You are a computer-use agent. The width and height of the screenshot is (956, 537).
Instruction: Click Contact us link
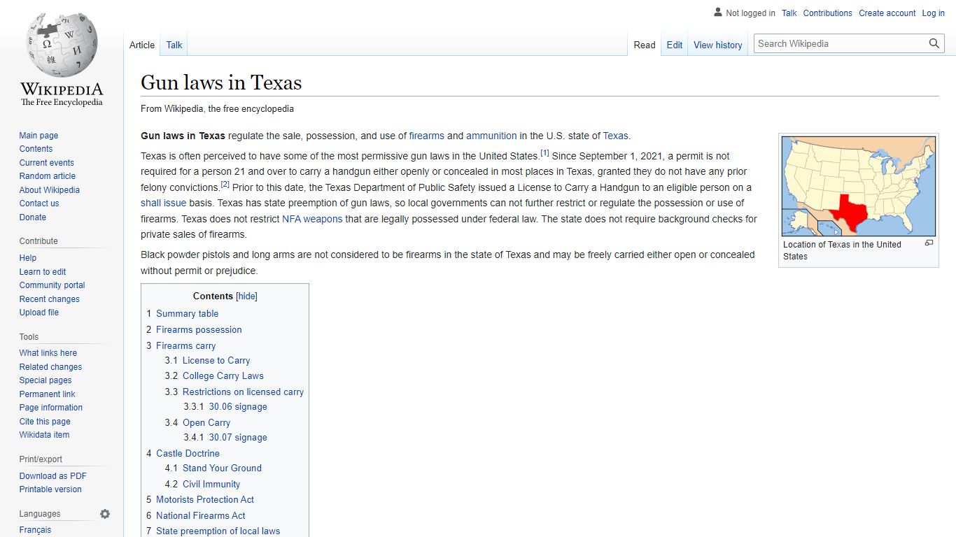39,203
